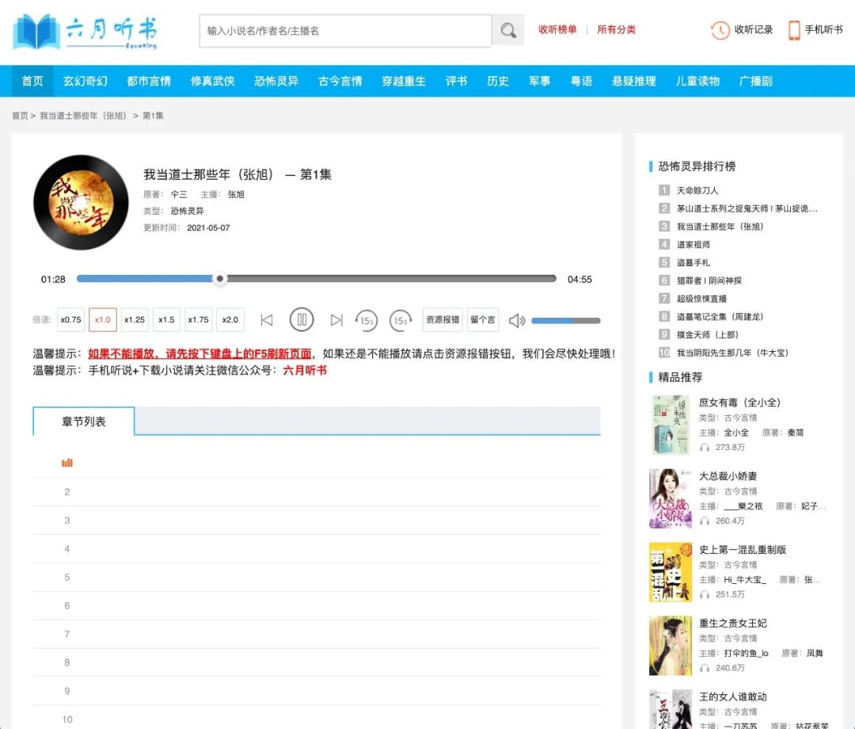Click the red 六月听书 WeChat account text
The image size is (855, 729).
click(304, 371)
